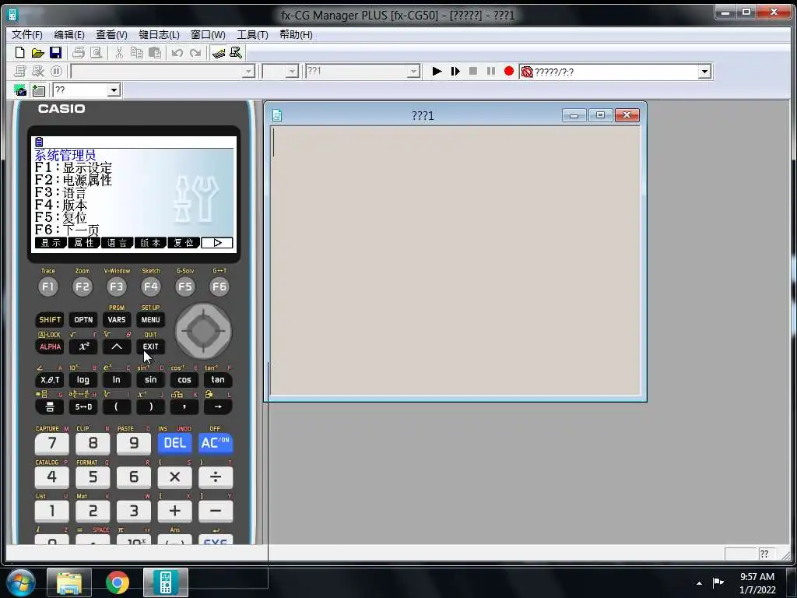Click the calculator EXIT key

click(x=150, y=346)
